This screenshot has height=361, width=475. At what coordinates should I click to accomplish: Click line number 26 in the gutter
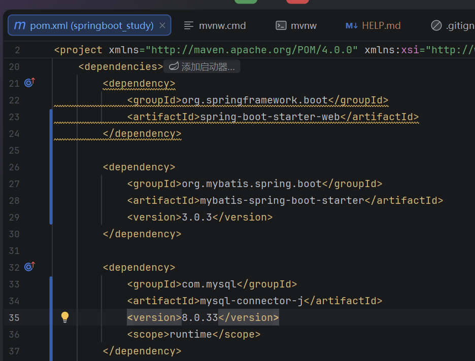14,167
